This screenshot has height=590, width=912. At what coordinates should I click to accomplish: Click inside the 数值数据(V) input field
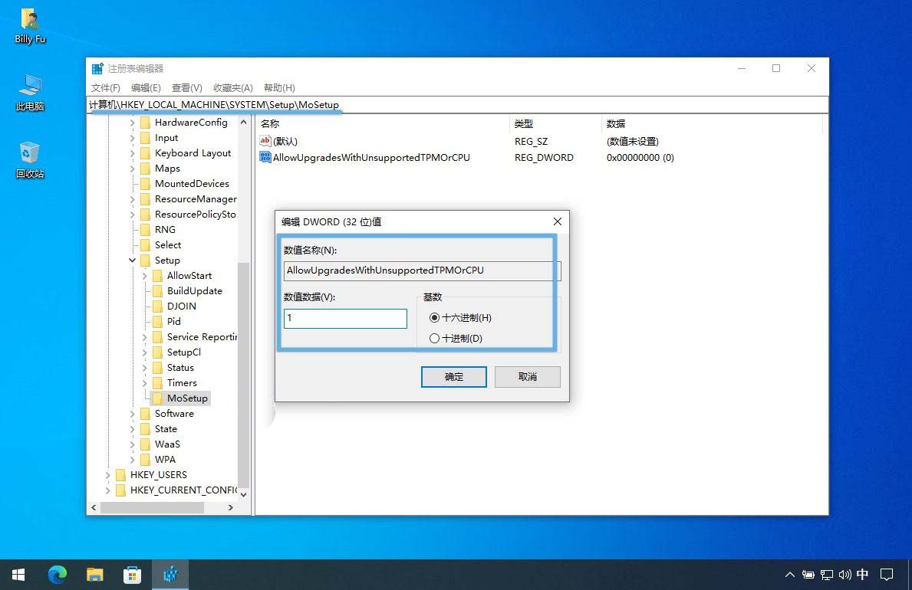coord(344,318)
